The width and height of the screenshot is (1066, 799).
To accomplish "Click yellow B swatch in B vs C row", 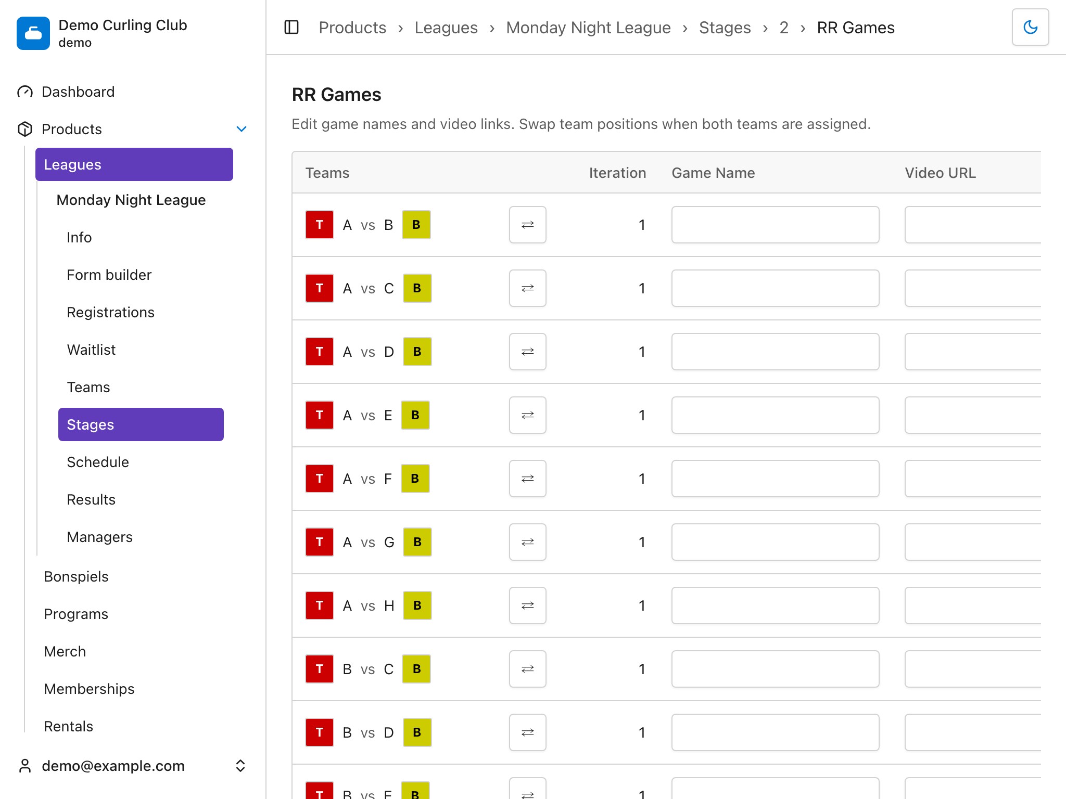I will [x=416, y=669].
